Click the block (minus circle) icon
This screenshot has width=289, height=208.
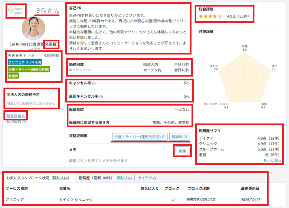coord(38,11)
